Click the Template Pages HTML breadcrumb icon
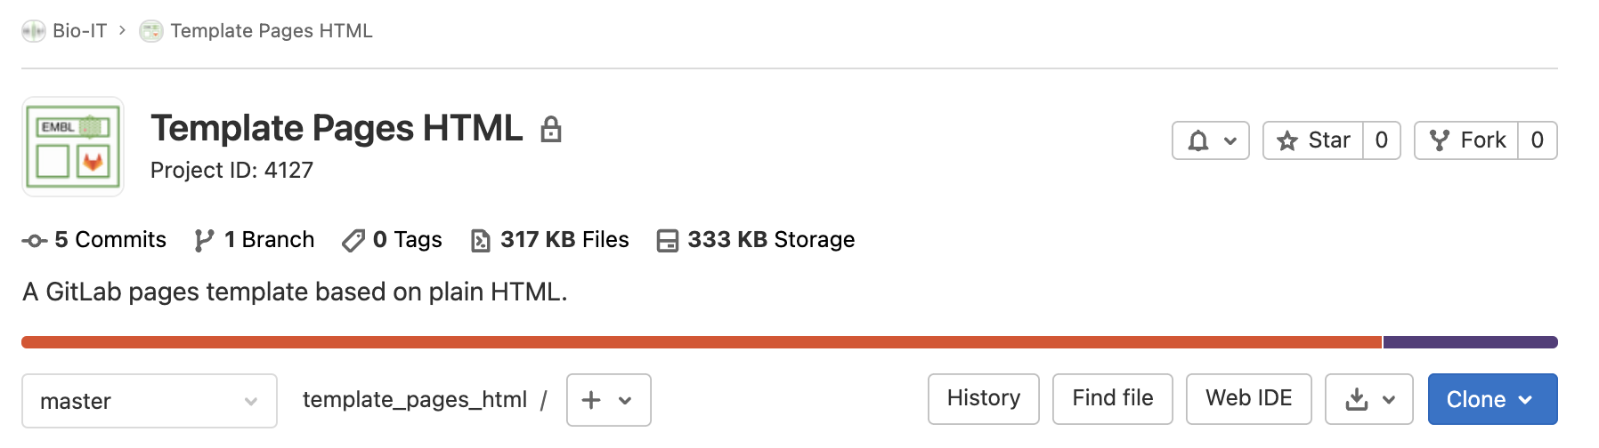The height and width of the screenshot is (448, 1599). coord(151,31)
